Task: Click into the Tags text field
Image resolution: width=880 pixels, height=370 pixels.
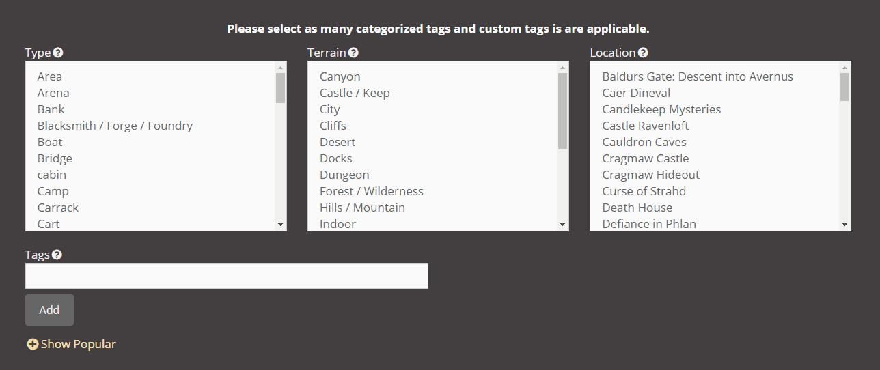Action: (227, 276)
